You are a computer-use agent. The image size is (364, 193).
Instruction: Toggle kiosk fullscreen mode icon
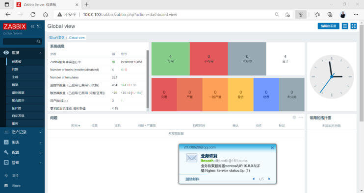pos(354,26)
